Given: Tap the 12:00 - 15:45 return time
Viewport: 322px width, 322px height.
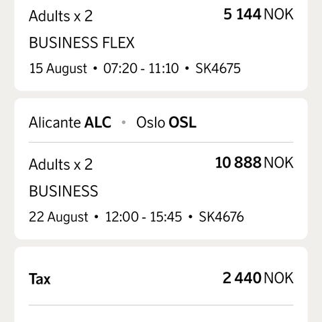Looking at the screenshot, I should tap(144, 217).
